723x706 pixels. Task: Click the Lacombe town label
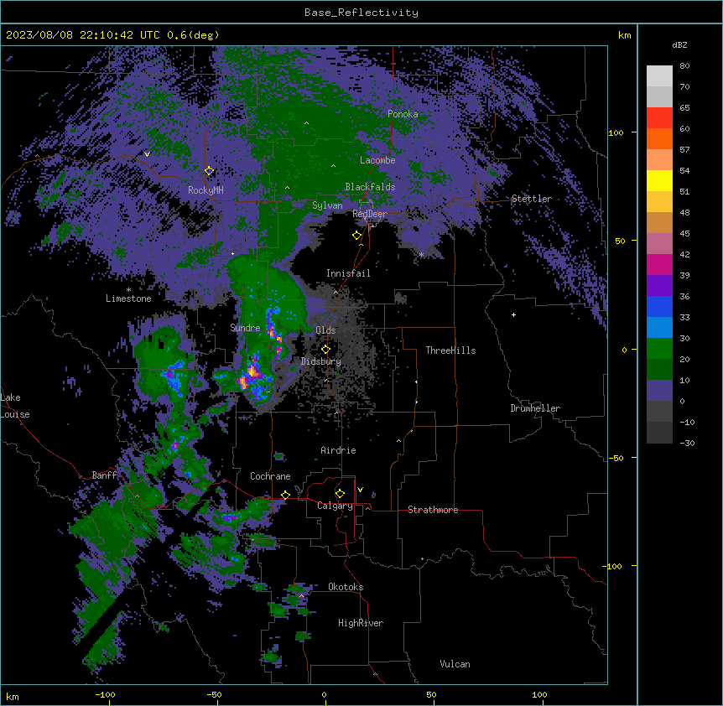point(377,160)
